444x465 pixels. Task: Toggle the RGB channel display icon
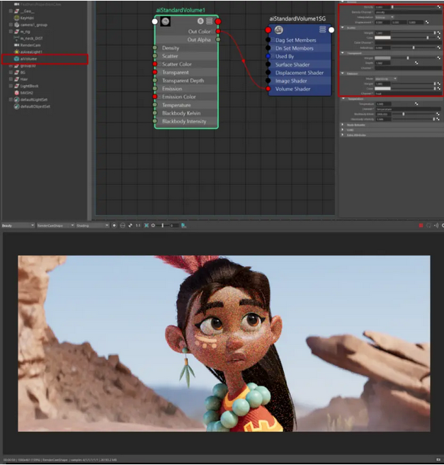(114, 225)
